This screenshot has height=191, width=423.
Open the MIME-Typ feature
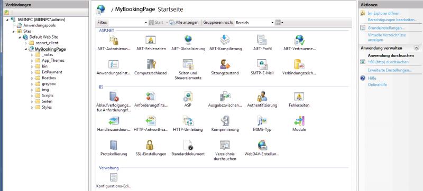(262, 124)
